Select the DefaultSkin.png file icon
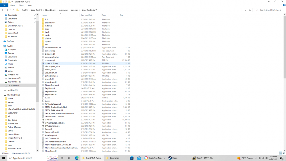 [x=43, y=76]
